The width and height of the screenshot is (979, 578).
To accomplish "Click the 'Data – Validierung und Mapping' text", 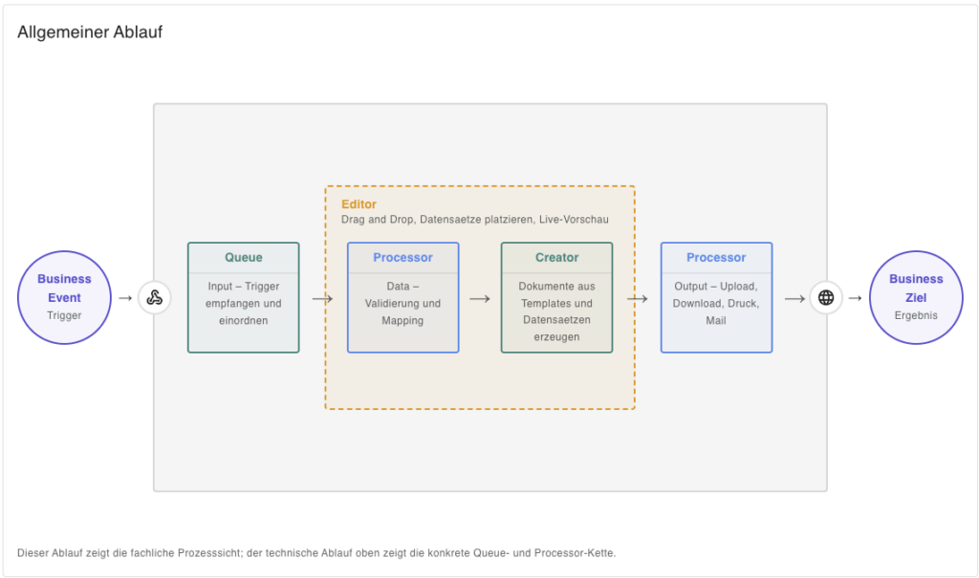I will [x=402, y=304].
